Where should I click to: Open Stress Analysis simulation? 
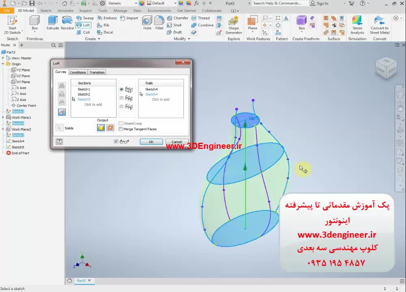coord(357,25)
